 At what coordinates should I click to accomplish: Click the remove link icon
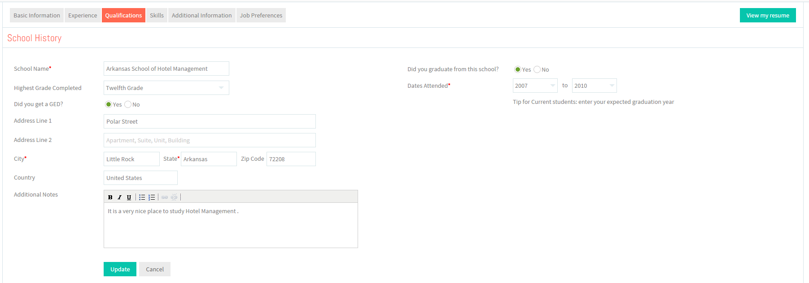[174, 197]
